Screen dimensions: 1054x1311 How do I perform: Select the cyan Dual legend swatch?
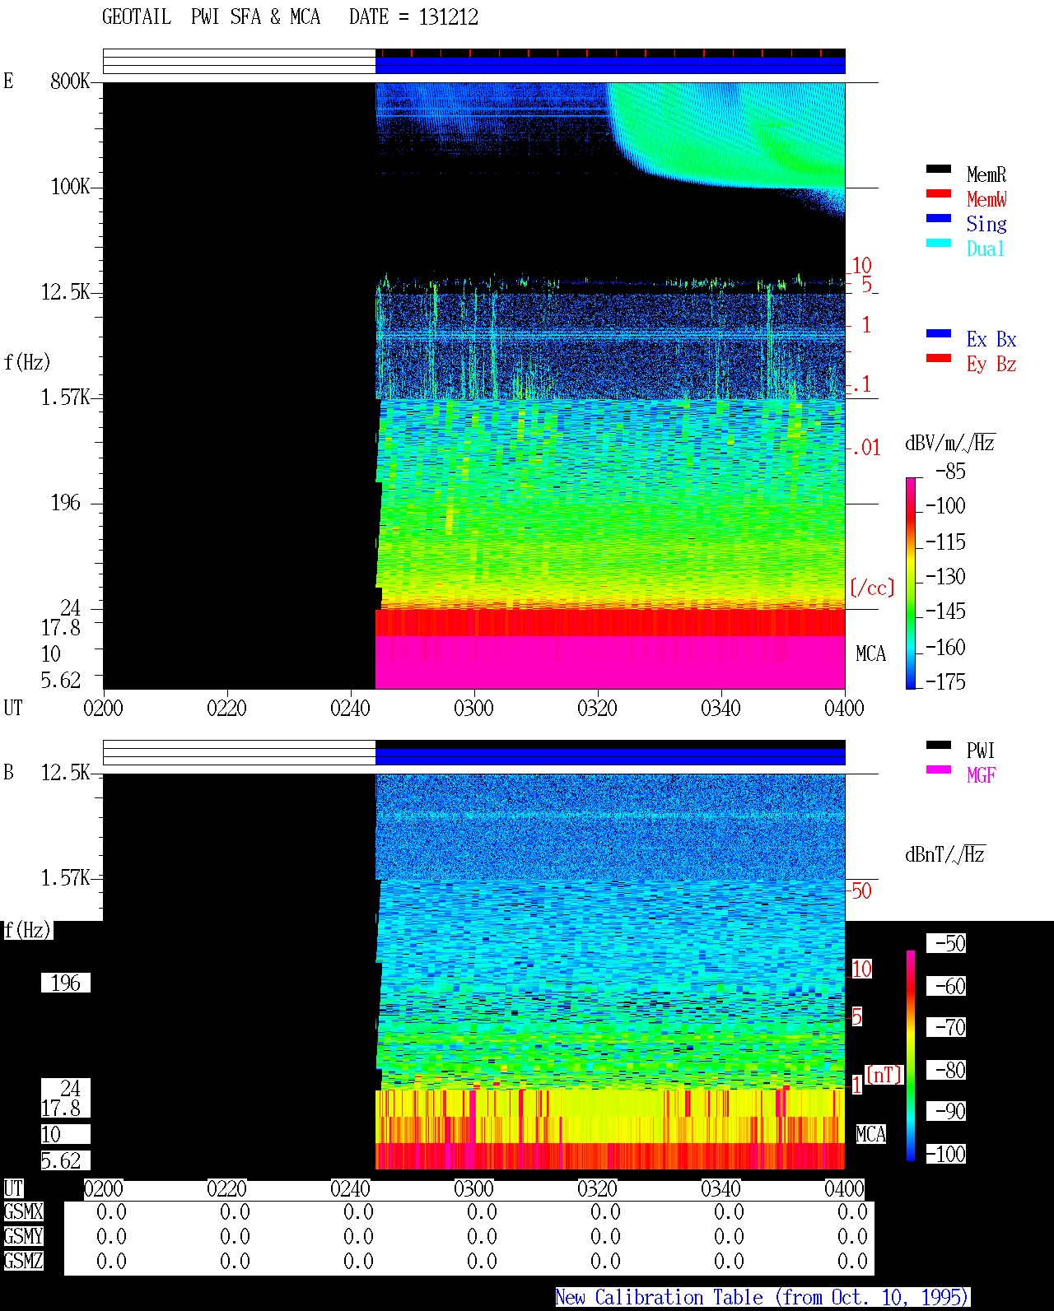click(939, 244)
